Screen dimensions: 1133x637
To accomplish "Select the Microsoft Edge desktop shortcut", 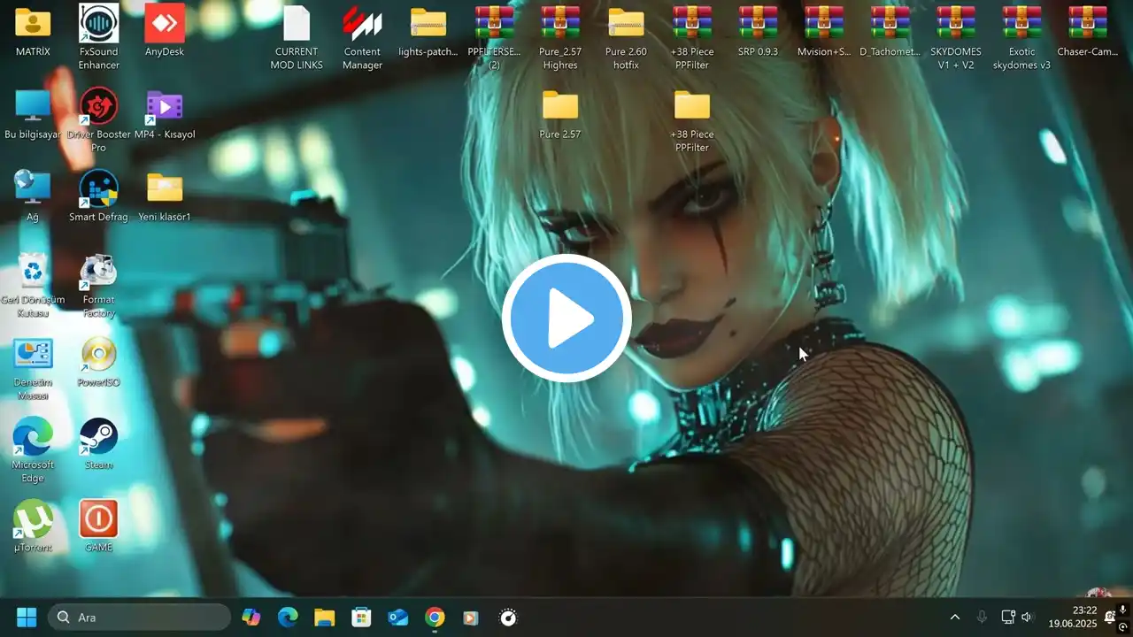I will (33, 436).
